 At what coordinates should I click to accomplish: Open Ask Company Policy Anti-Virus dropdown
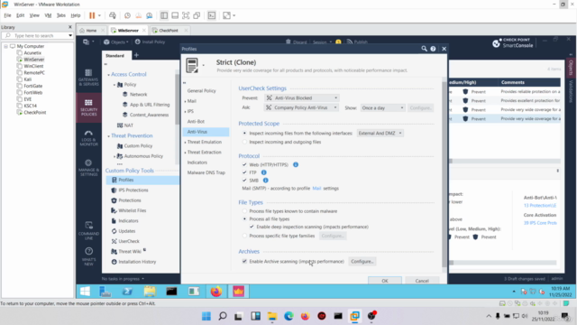point(302,107)
